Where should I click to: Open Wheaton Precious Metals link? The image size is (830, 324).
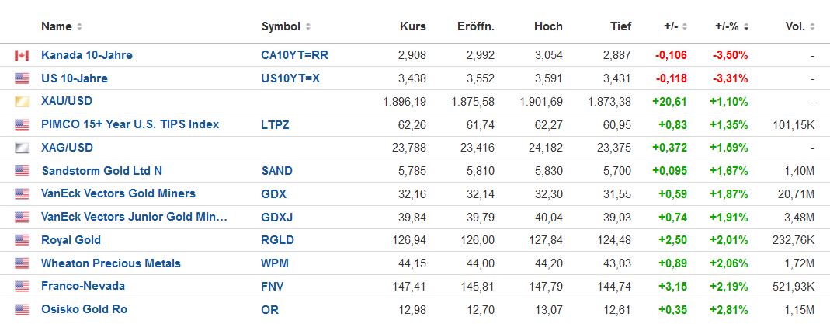[111, 263]
